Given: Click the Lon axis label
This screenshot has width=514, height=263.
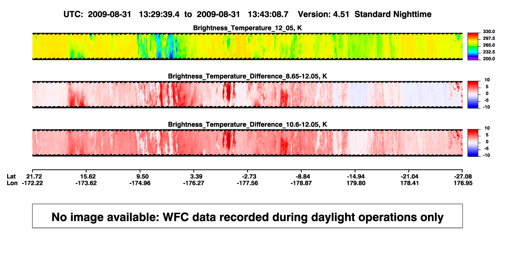Looking at the screenshot, I should click(12, 183).
